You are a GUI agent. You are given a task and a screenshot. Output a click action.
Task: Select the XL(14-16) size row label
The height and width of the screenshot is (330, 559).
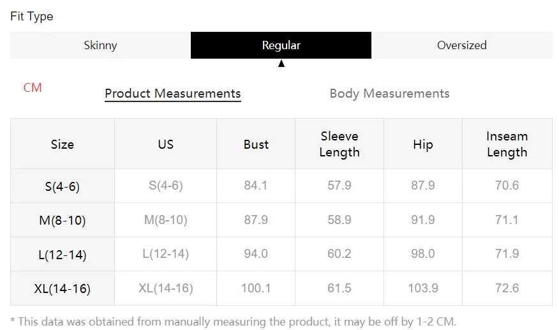63,289
